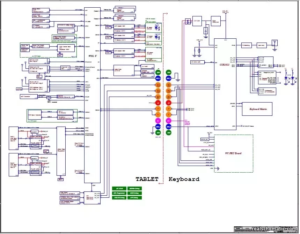Select the Audio Codec block

[124, 70]
